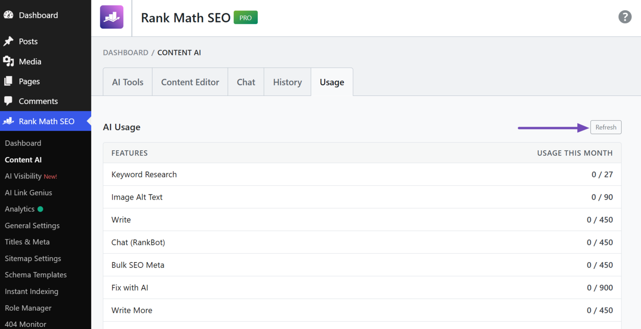641x329 pixels.
Task: Click the FEATURES column header
Action: click(x=130, y=153)
